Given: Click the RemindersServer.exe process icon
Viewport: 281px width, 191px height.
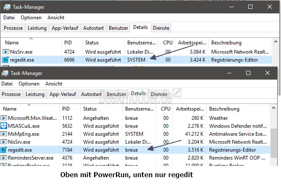Looking at the screenshot, I should pos(4,158).
